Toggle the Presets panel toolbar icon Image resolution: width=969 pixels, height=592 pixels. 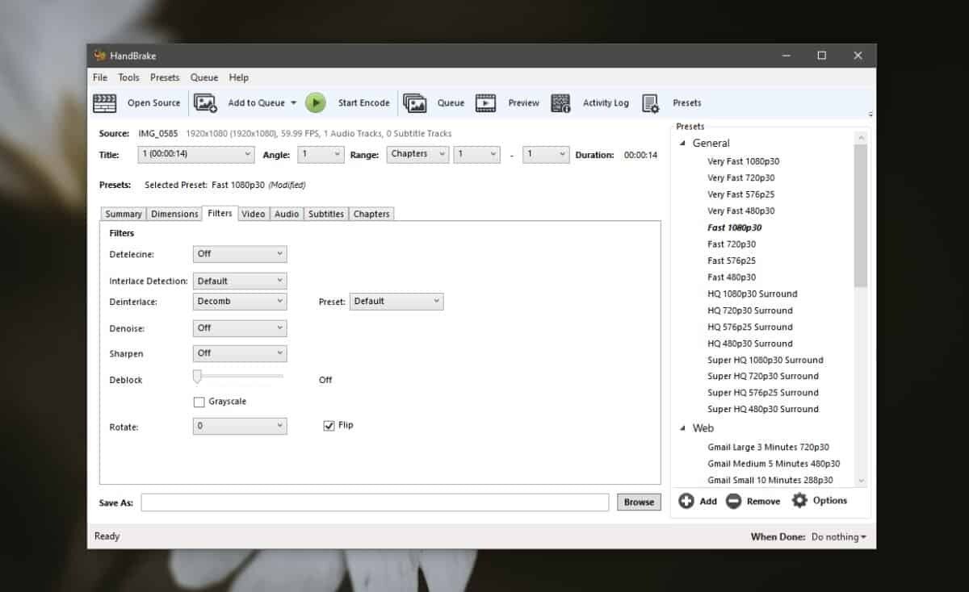click(x=651, y=103)
